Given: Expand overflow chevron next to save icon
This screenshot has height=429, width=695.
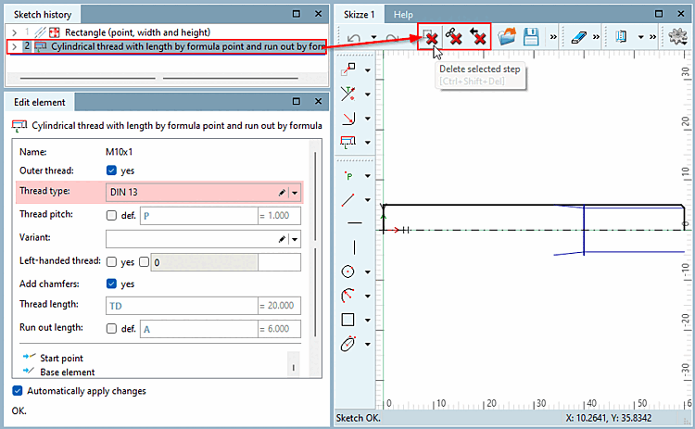Looking at the screenshot, I should (553, 37).
